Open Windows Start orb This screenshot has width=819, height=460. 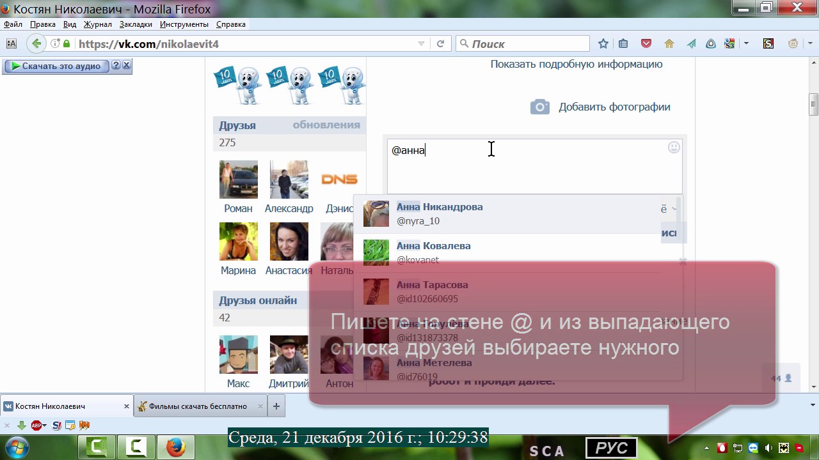[x=17, y=447]
